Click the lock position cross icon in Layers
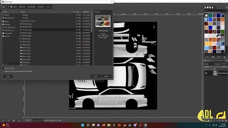228x128 pixels. pos(212,69)
